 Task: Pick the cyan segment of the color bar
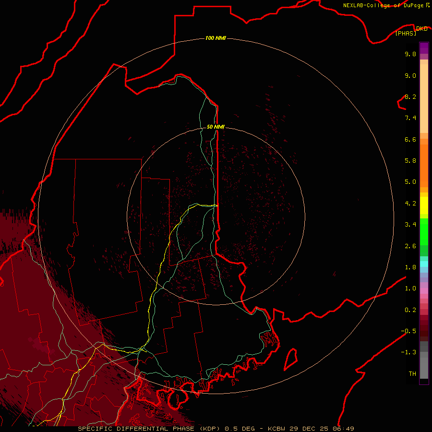click(424, 264)
